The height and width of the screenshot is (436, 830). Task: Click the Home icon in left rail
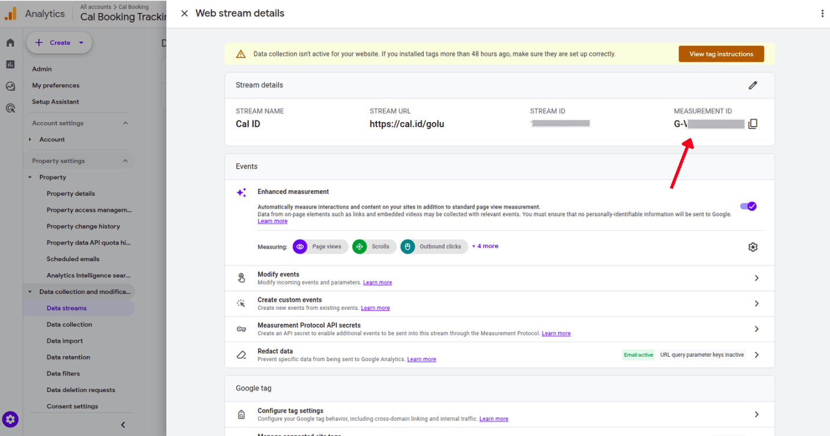point(10,43)
